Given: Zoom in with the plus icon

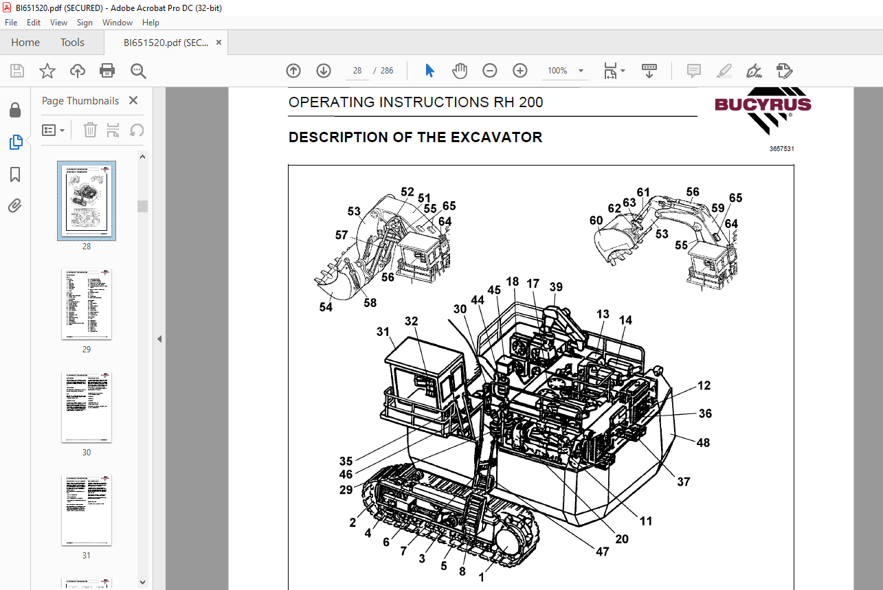Looking at the screenshot, I should (520, 71).
